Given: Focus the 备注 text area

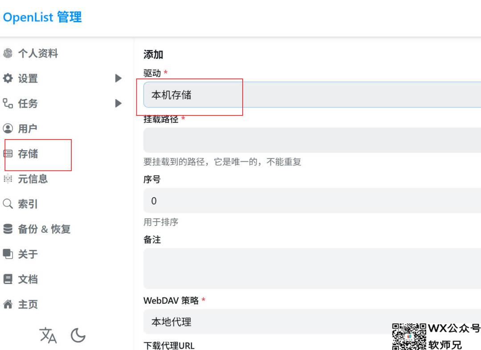Looking at the screenshot, I should [x=312, y=269].
